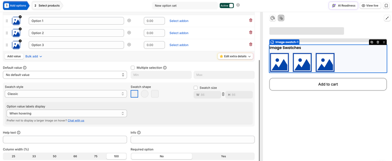Click the bookmark icon at top right

(386, 5)
